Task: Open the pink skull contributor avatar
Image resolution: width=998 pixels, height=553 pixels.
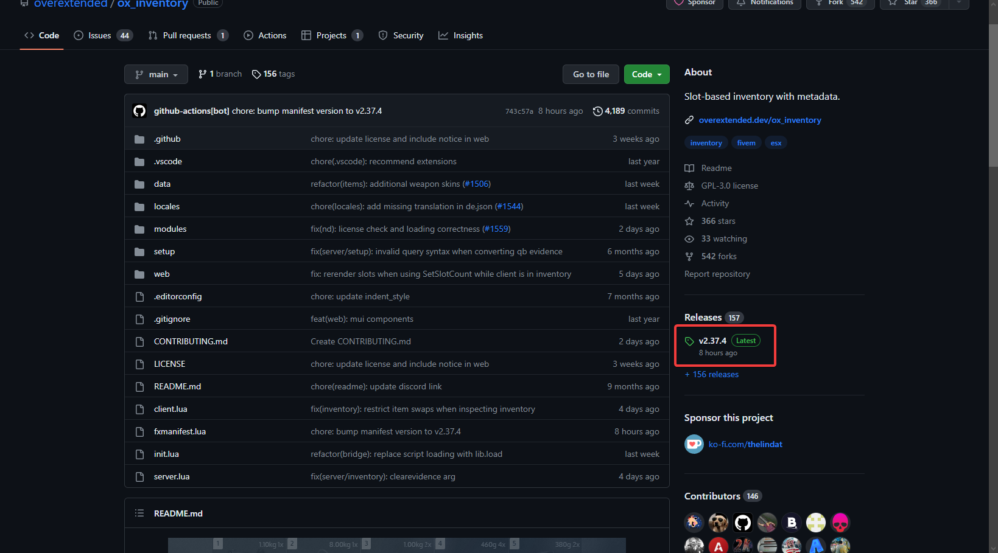Action: click(x=840, y=523)
